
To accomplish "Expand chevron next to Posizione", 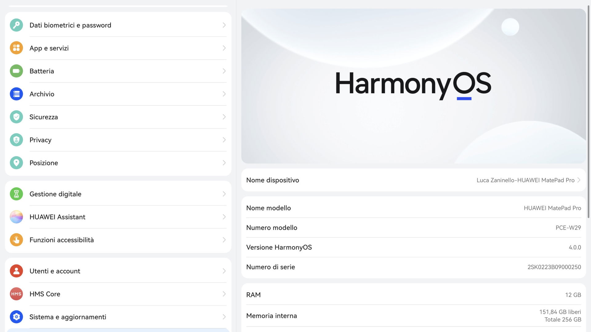I will (x=224, y=163).
